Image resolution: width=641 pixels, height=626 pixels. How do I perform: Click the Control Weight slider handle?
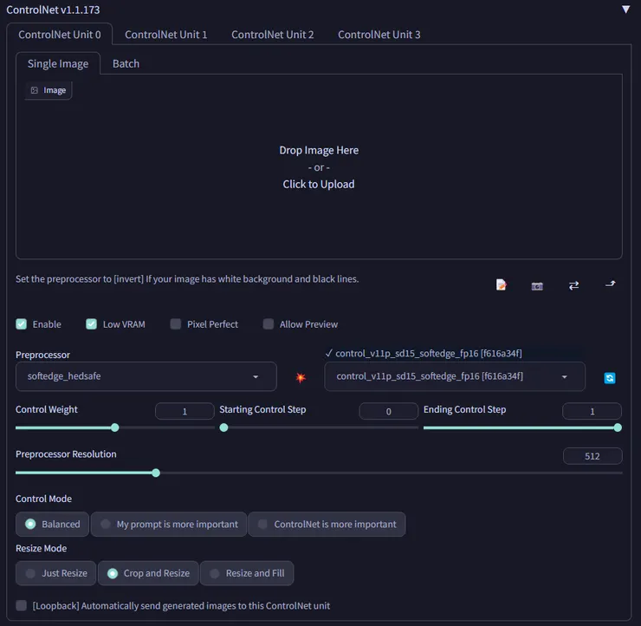coord(115,427)
